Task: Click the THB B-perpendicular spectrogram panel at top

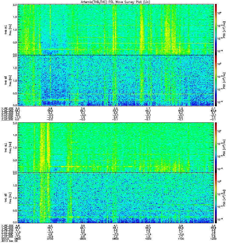Action: pos(116,29)
